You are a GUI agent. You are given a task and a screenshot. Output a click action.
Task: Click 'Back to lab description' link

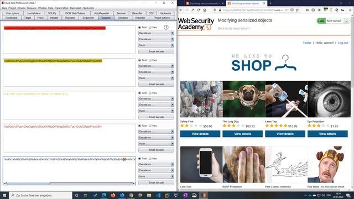coord(234,28)
